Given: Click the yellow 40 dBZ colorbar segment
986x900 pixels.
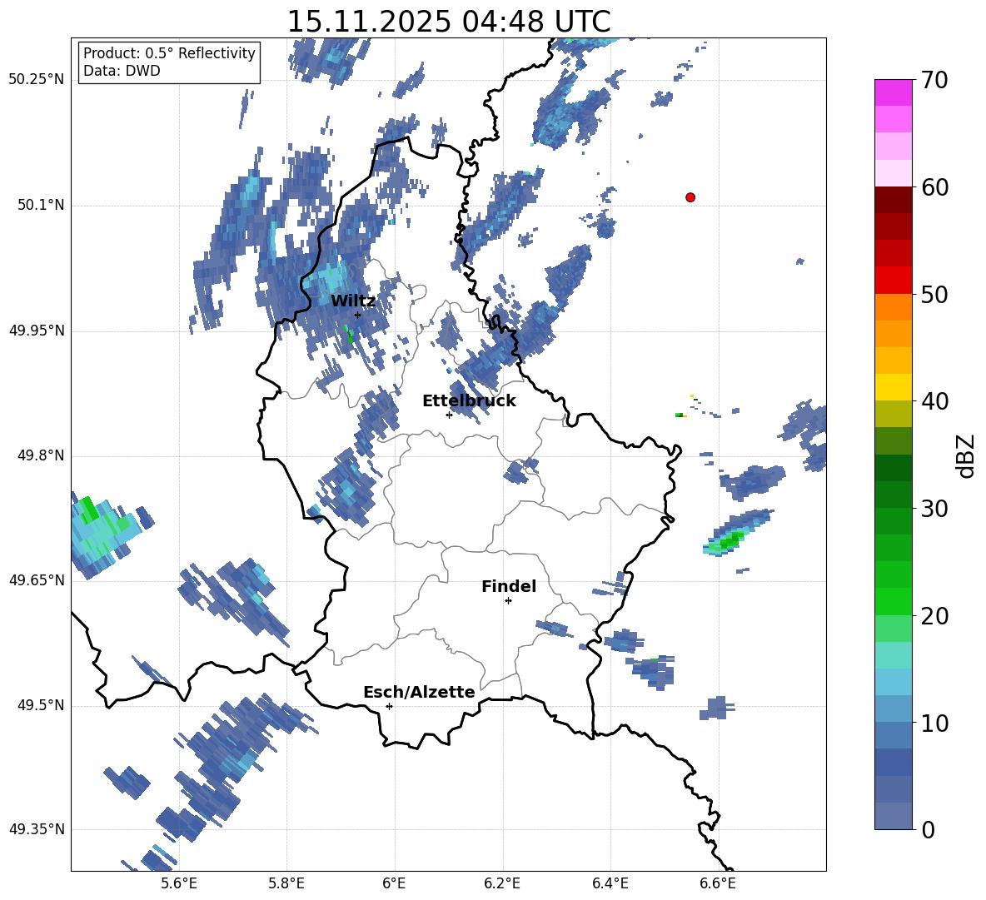Looking at the screenshot, I should (x=893, y=387).
